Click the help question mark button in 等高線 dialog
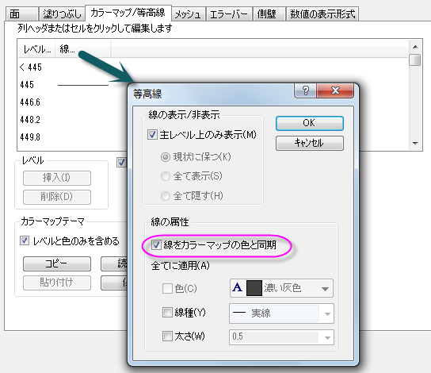The height and width of the screenshot is (373, 431). pyautogui.click(x=305, y=90)
